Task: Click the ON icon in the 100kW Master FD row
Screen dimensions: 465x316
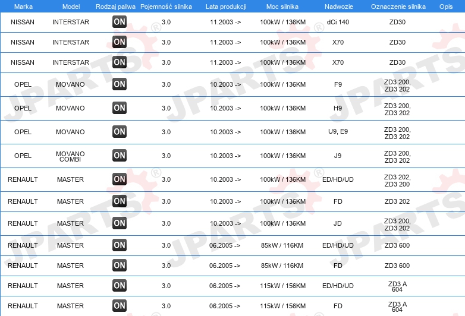Action: click(120, 201)
